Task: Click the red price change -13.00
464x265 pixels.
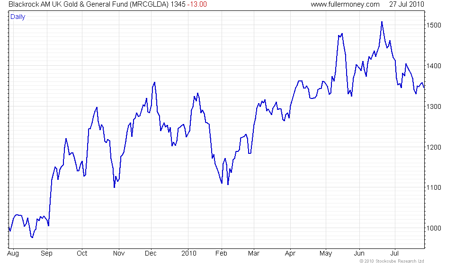Action: point(197,4)
